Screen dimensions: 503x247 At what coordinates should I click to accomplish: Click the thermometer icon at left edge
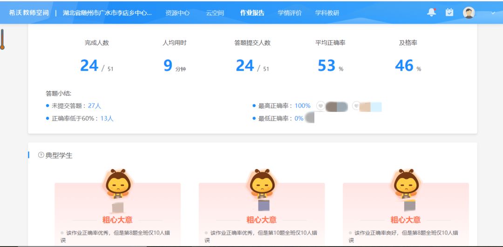click(x=2, y=39)
